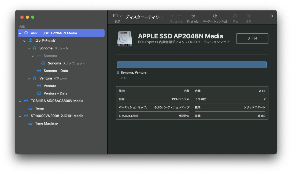Click the ソリッドステート type value
292x174 pixels.
pos(254,107)
